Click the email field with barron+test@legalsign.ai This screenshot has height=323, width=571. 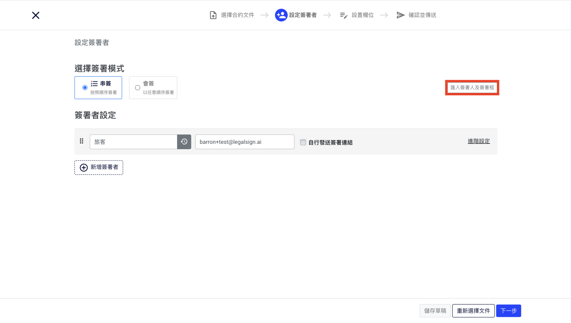tap(245, 142)
